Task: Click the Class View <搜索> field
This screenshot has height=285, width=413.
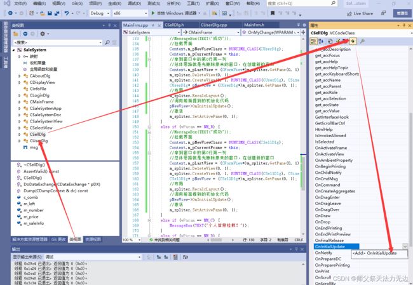Action: [x=58, y=43]
